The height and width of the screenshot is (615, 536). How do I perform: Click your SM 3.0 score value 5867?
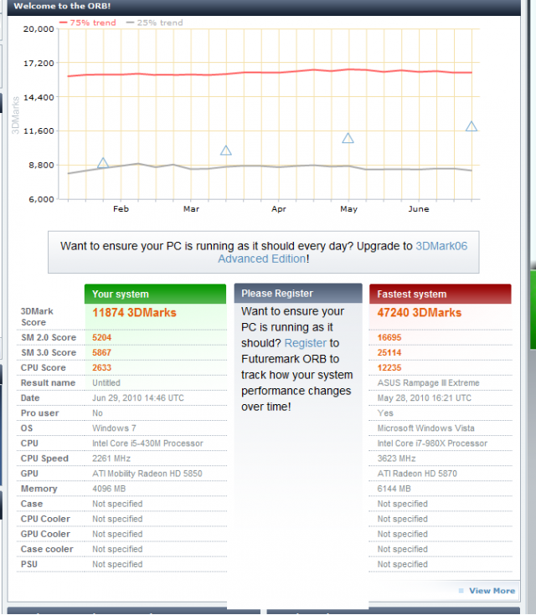101,352
